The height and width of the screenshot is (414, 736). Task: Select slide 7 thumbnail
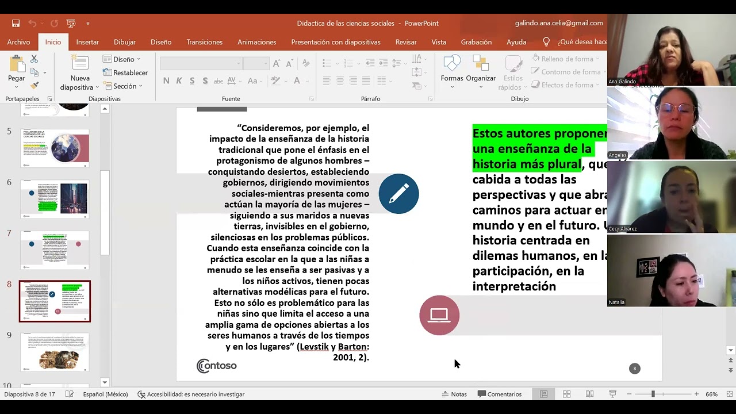click(x=55, y=250)
